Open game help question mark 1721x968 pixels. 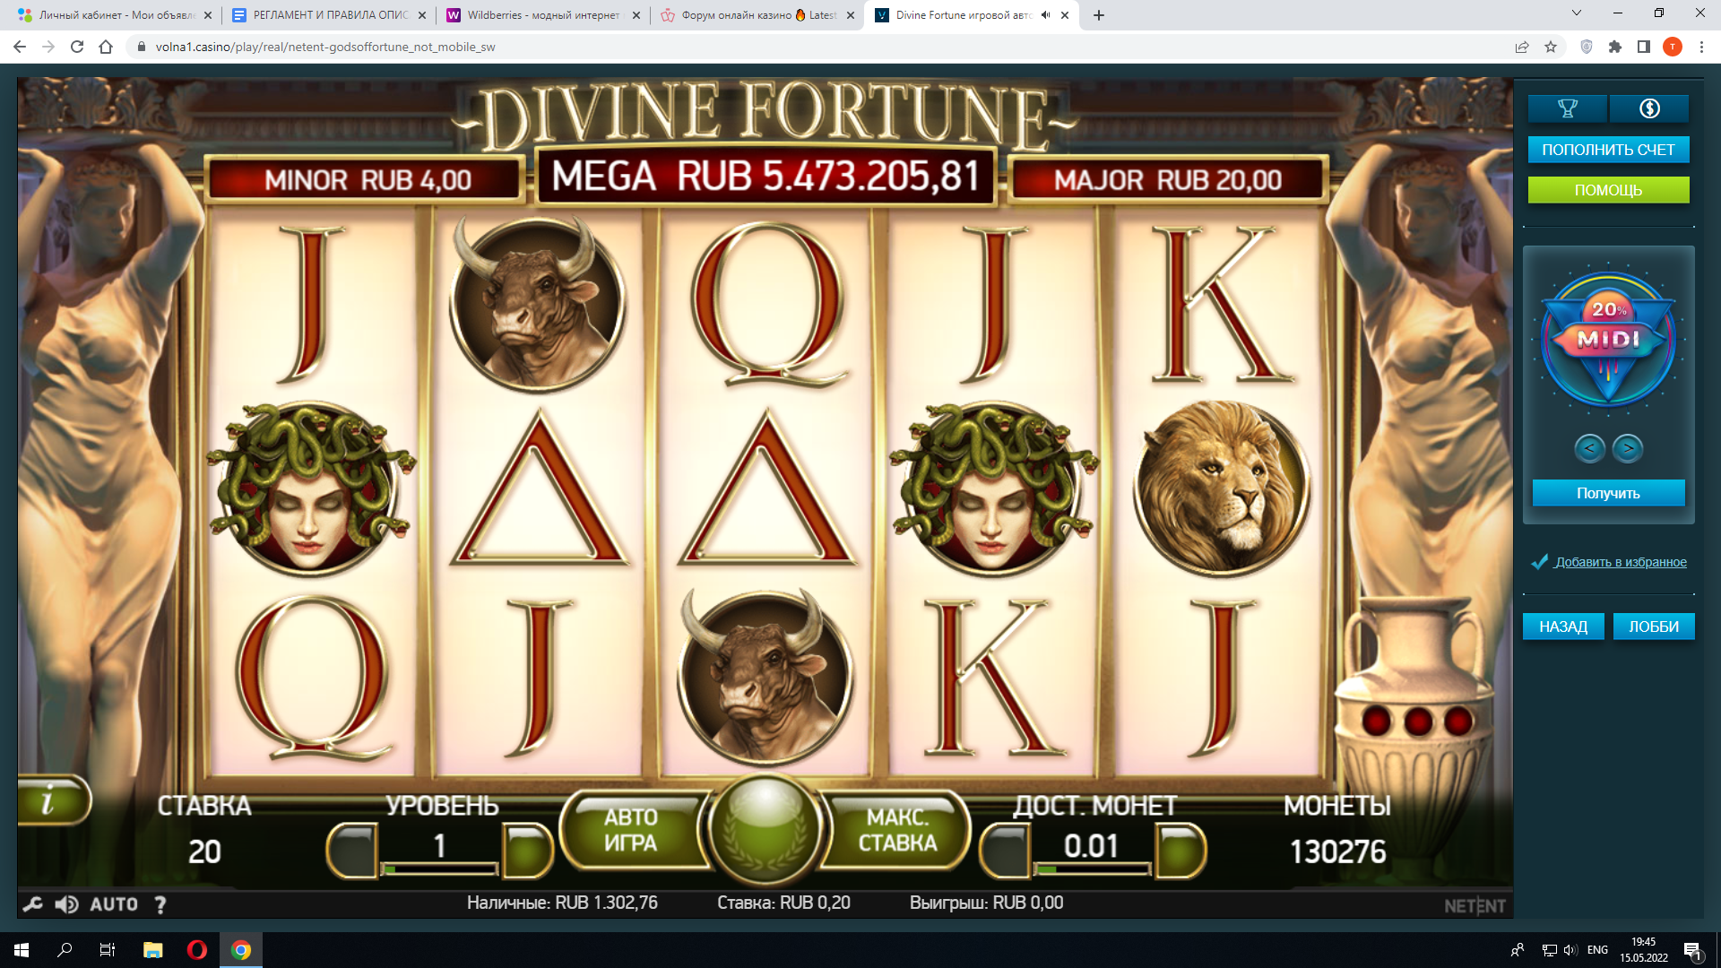pos(160,904)
